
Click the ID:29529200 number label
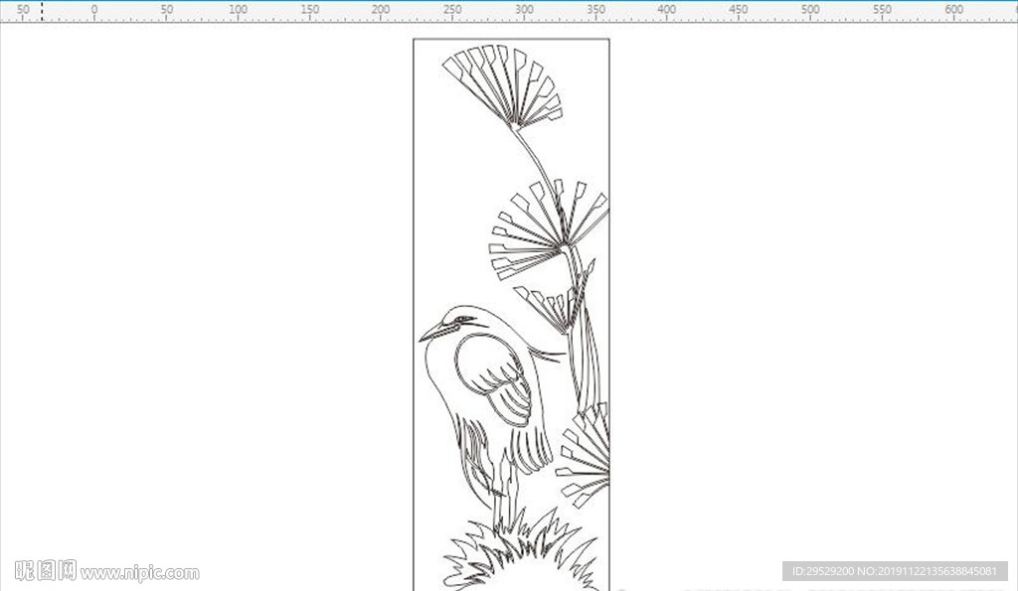[x=822, y=571]
